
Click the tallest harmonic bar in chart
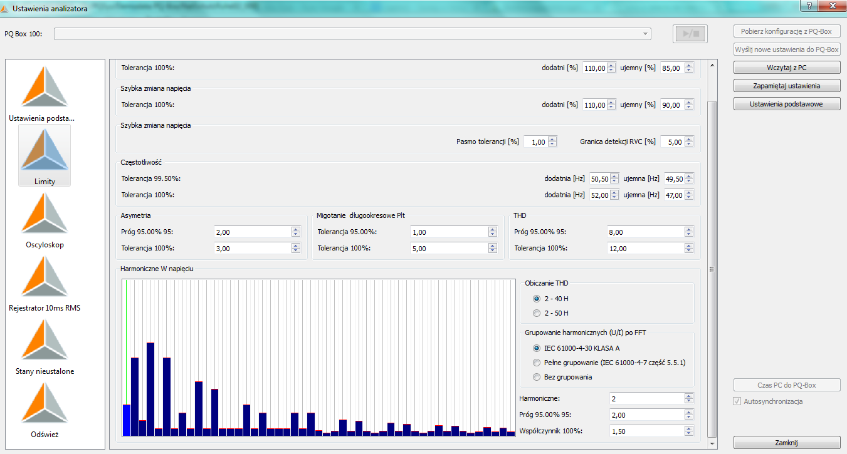point(150,389)
